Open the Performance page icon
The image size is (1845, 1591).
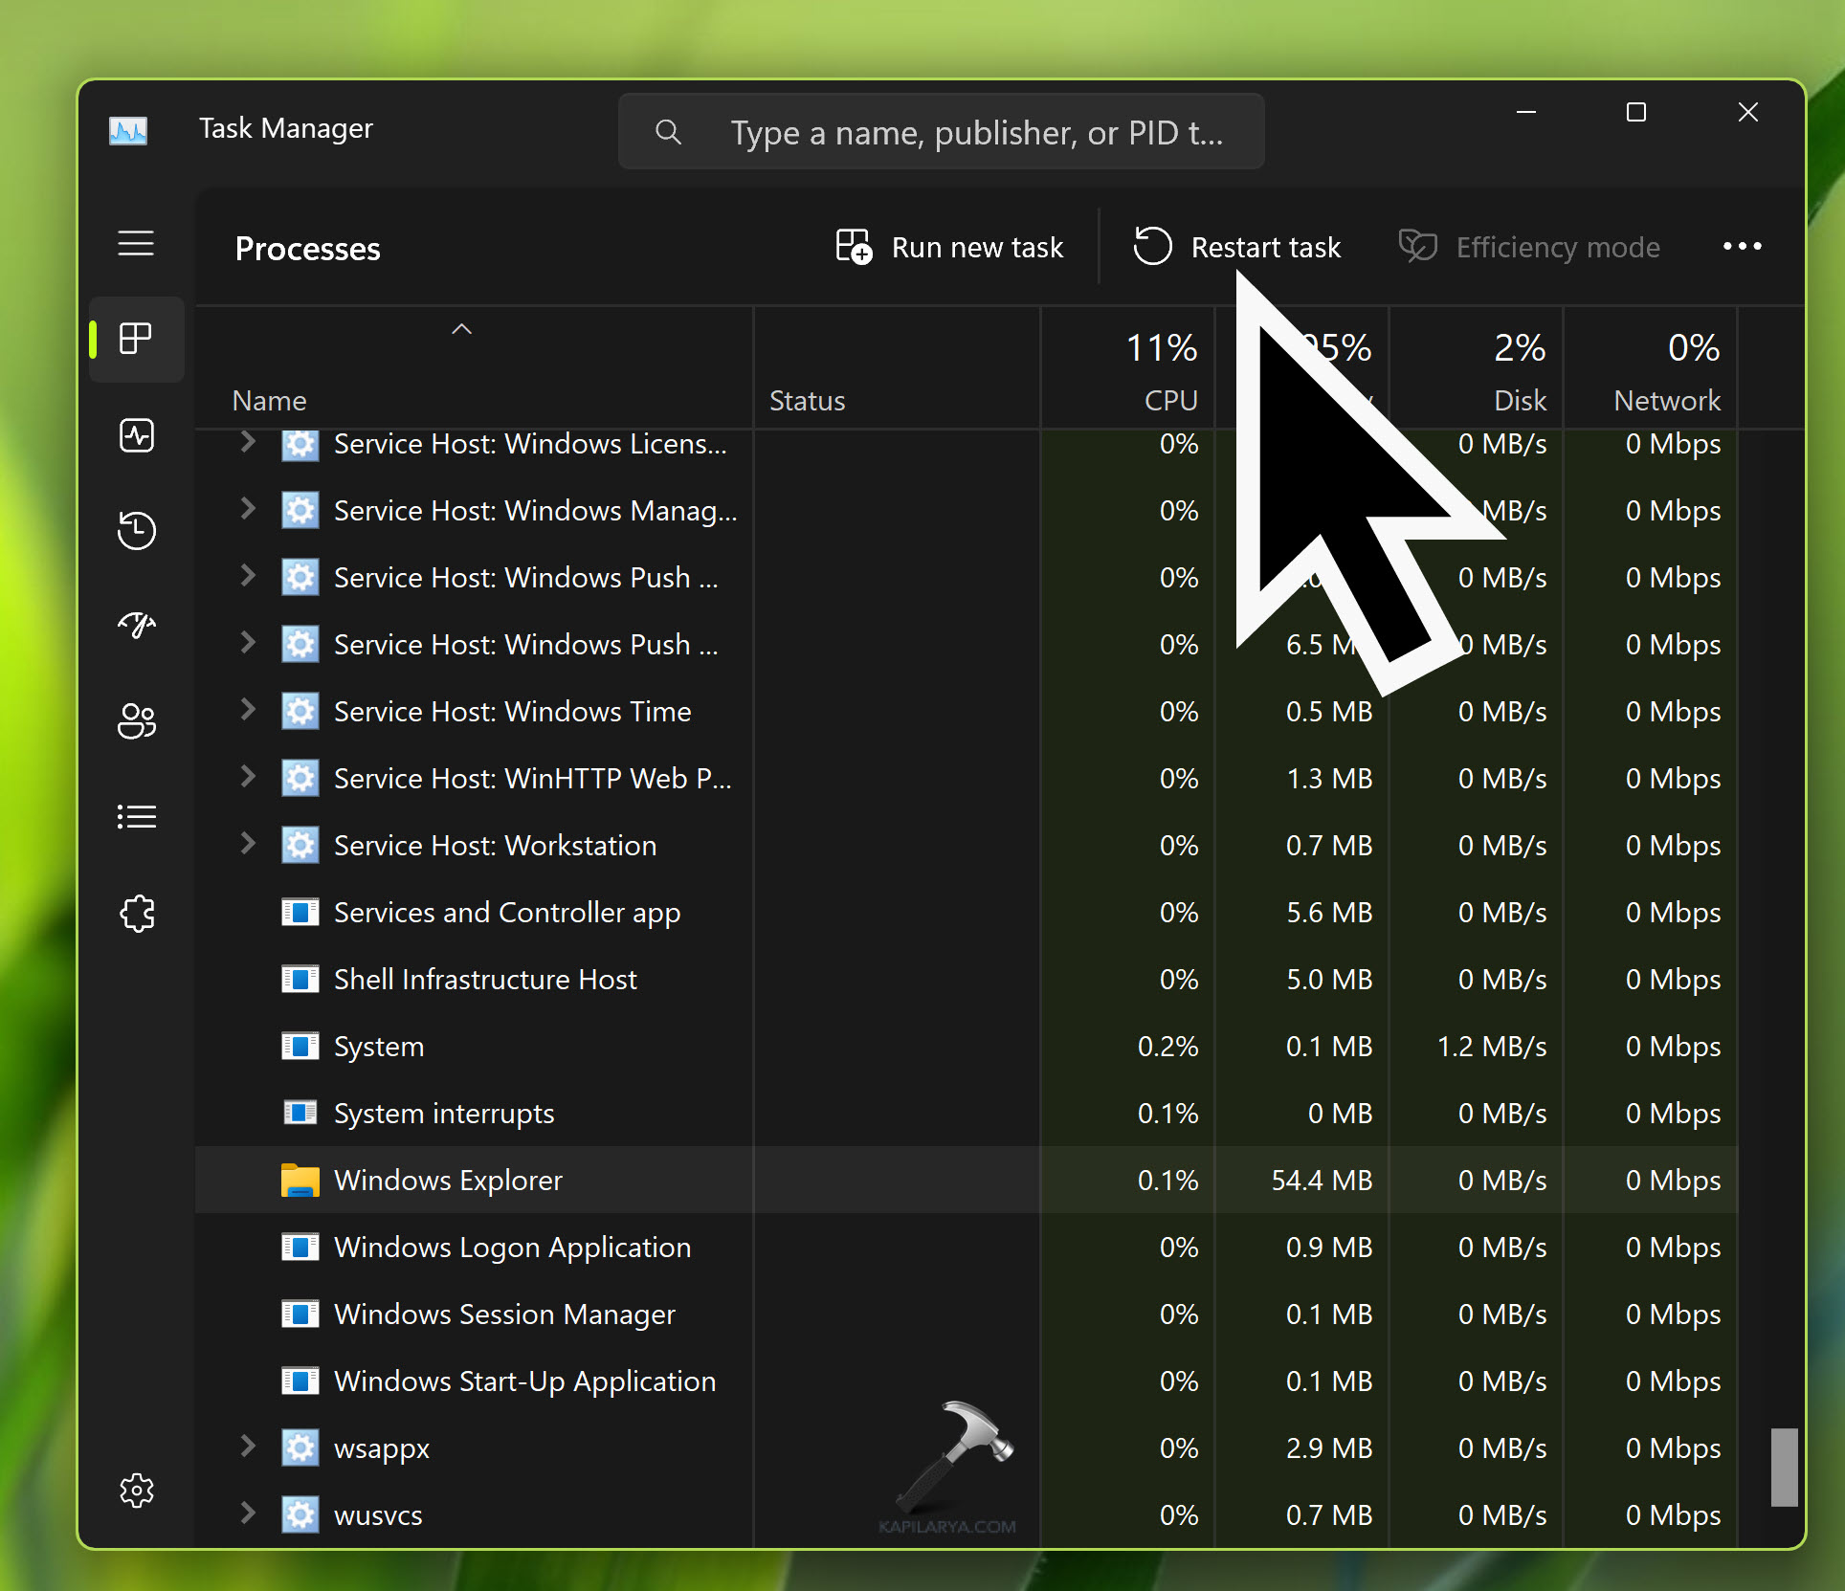tap(136, 435)
